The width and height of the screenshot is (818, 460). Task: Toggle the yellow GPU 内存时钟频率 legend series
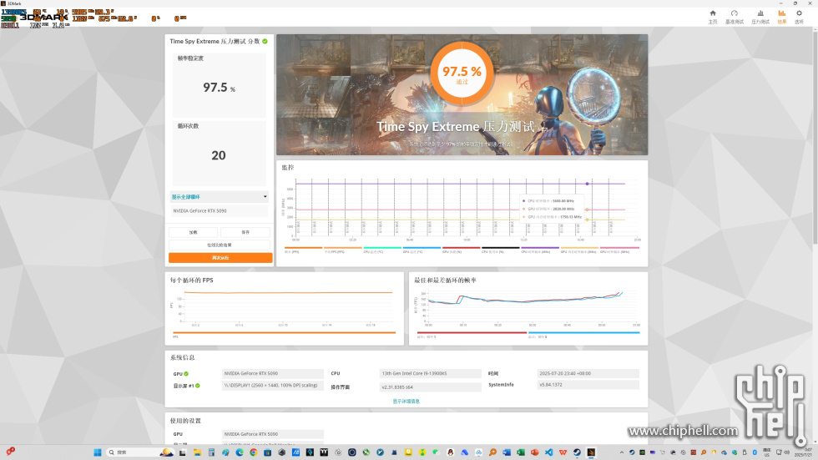click(579, 250)
